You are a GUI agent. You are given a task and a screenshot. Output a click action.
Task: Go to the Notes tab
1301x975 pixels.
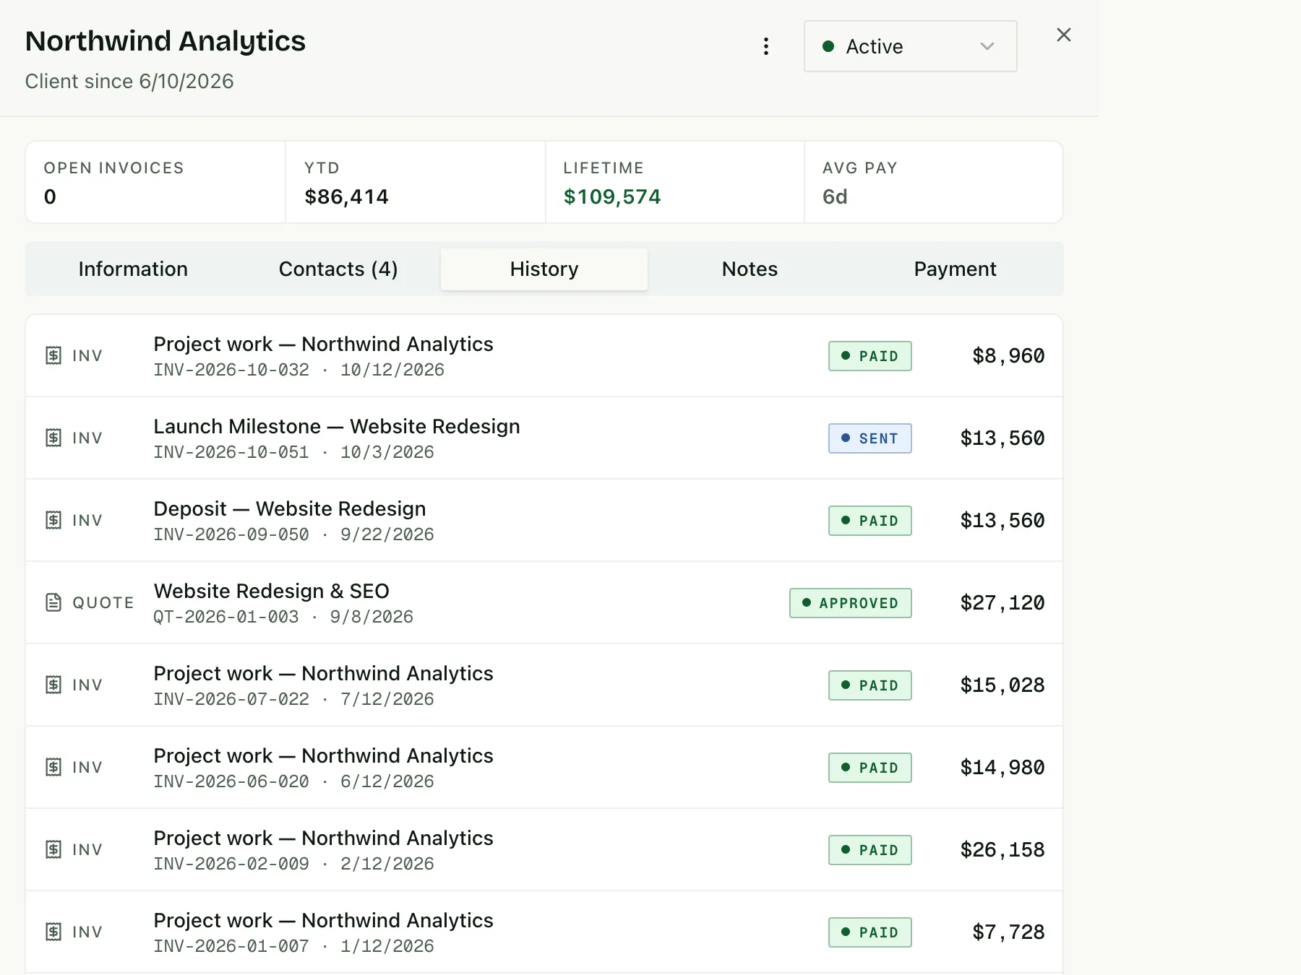click(750, 269)
